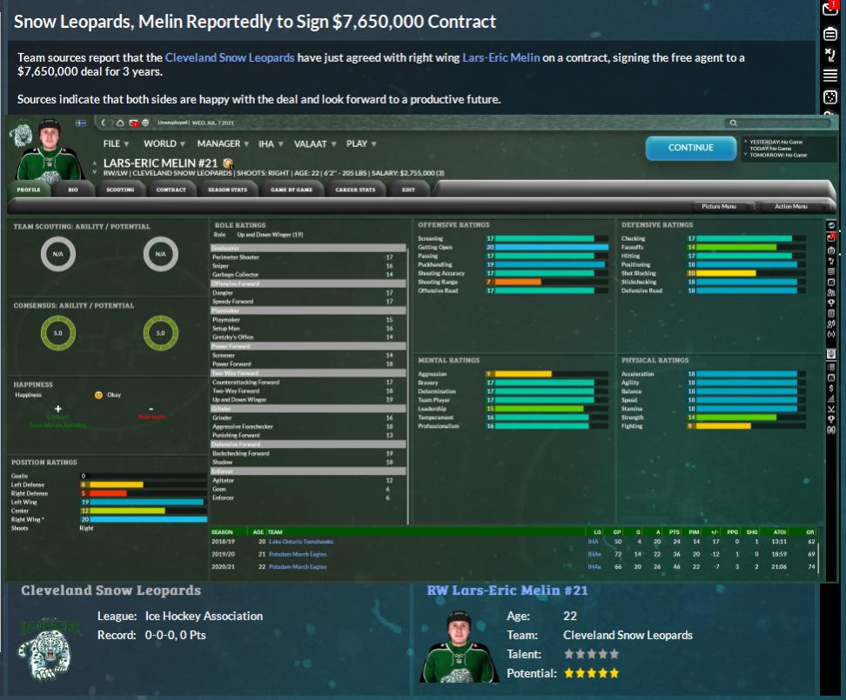Click the Snow Leopards logo above player portrait

21,135
